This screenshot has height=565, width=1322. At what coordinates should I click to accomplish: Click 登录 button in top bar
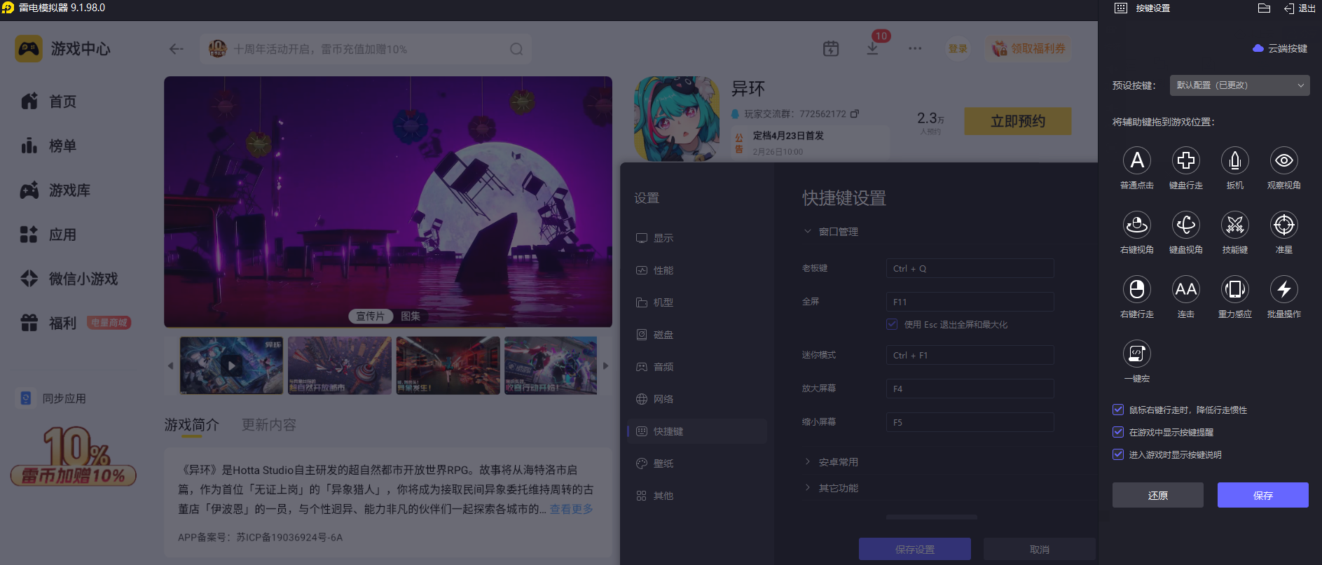point(958,48)
